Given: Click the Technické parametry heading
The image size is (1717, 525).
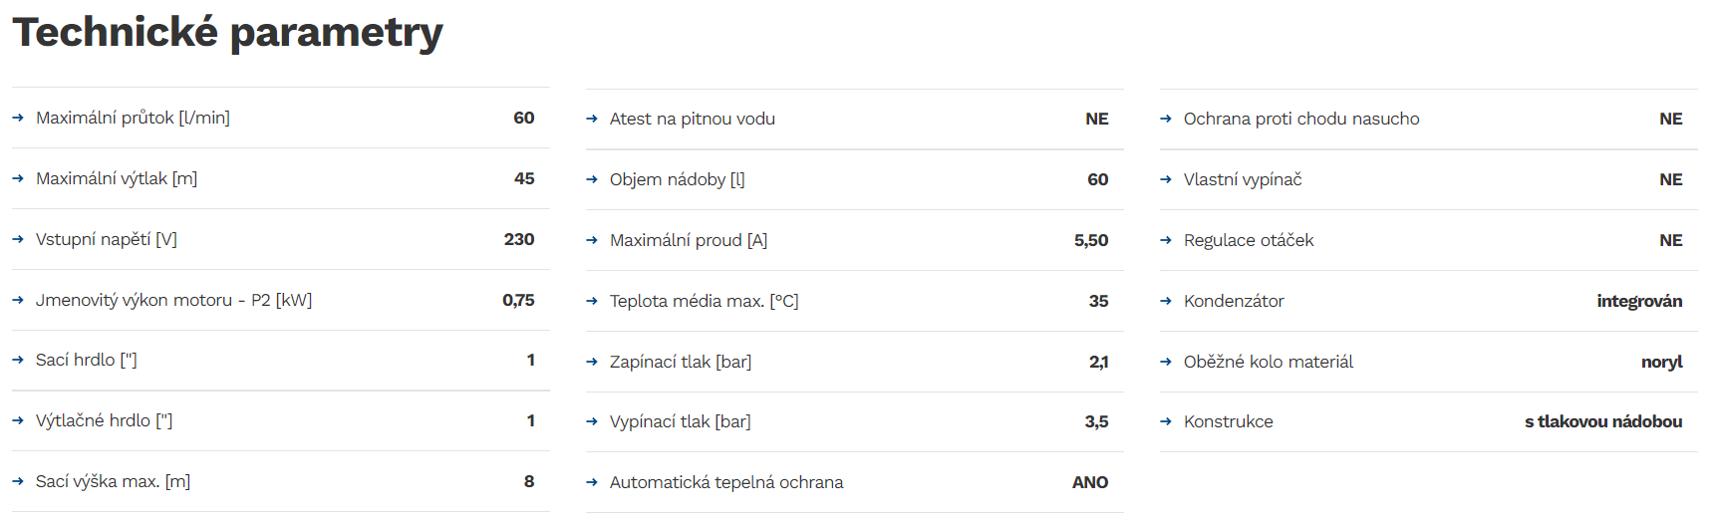Looking at the screenshot, I should pyautogui.click(x=227, y=32).
